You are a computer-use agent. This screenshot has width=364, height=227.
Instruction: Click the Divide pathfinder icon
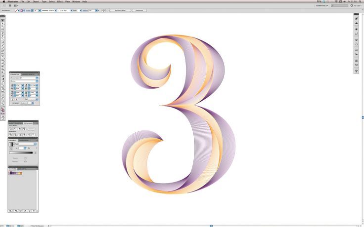coord(11,135)
